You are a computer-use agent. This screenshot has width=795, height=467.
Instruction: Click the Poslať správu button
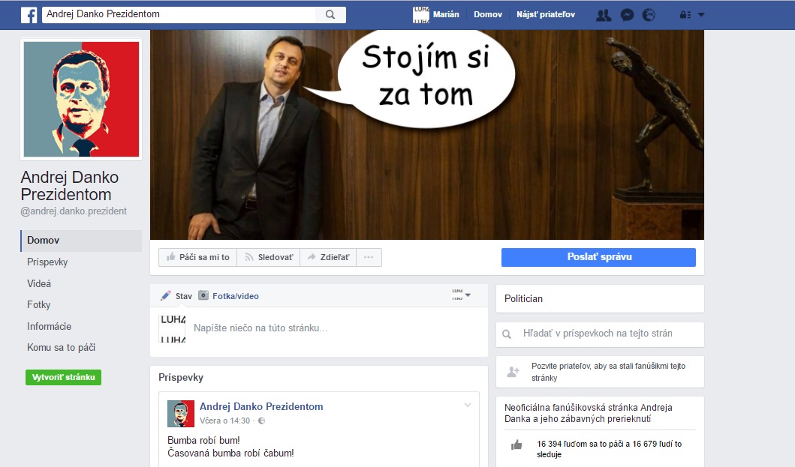pyautogui.click(x=598, y=257)
